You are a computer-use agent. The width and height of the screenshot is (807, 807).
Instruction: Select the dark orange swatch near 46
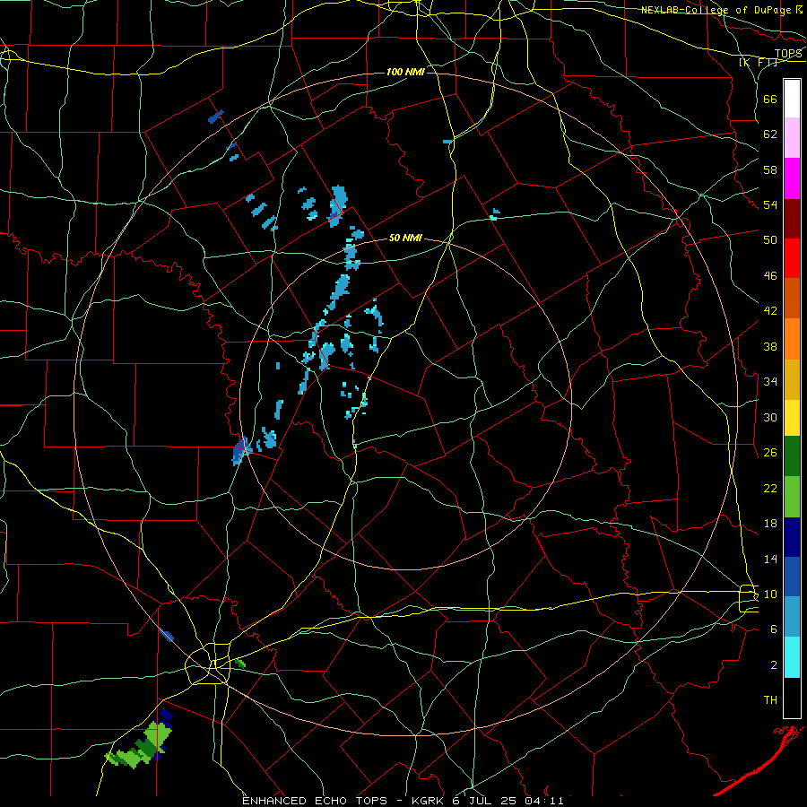click(x=792, y=299)
